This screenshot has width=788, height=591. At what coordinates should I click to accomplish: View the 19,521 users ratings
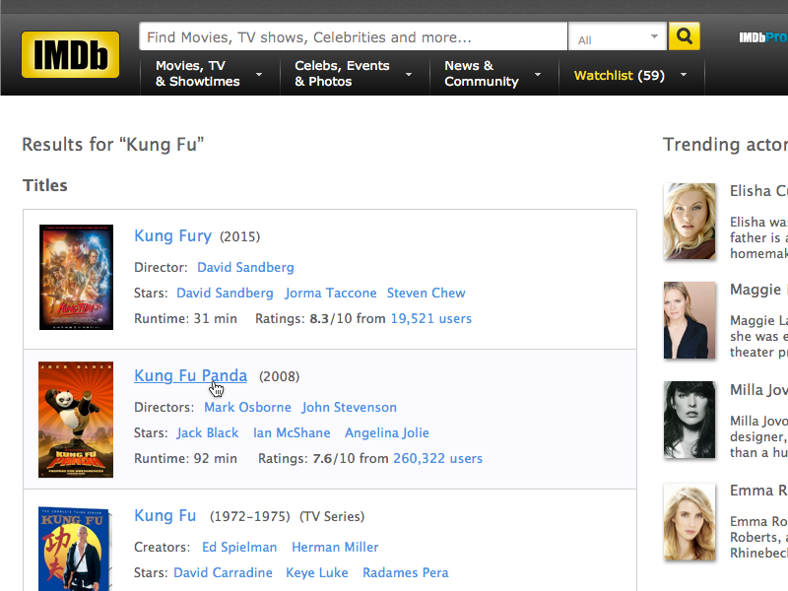coord(431,318)
